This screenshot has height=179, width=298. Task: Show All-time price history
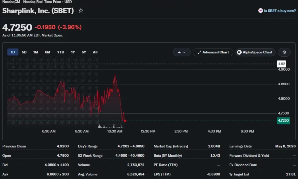click(95, 52)
